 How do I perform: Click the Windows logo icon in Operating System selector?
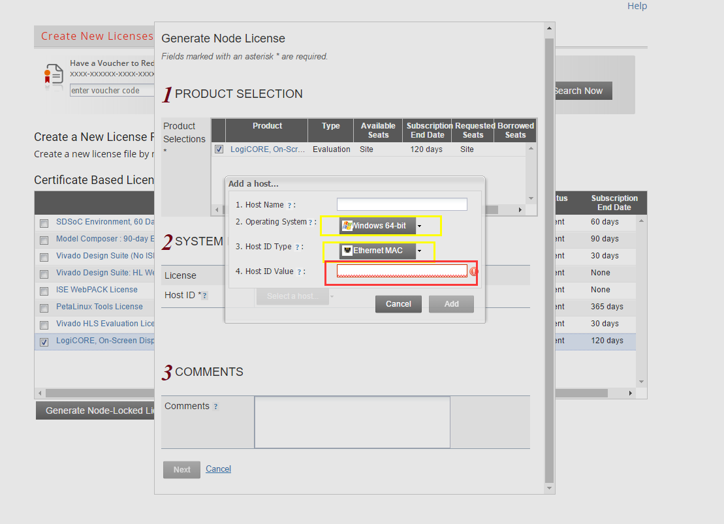click(347, 226)
